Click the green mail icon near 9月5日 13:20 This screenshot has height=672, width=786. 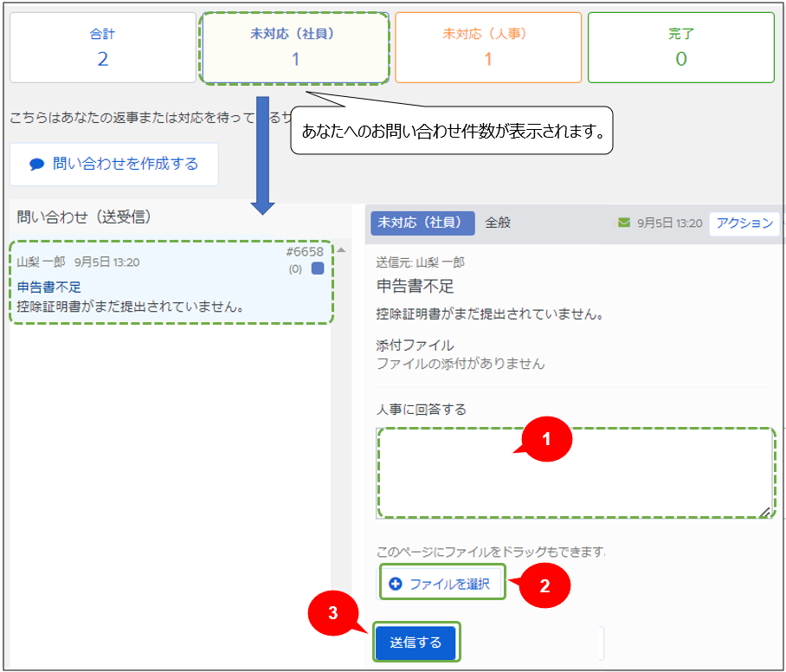coord(624,223)
